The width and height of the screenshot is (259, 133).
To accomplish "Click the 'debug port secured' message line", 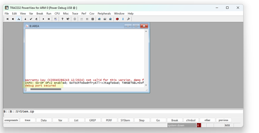I will (40, 86).
